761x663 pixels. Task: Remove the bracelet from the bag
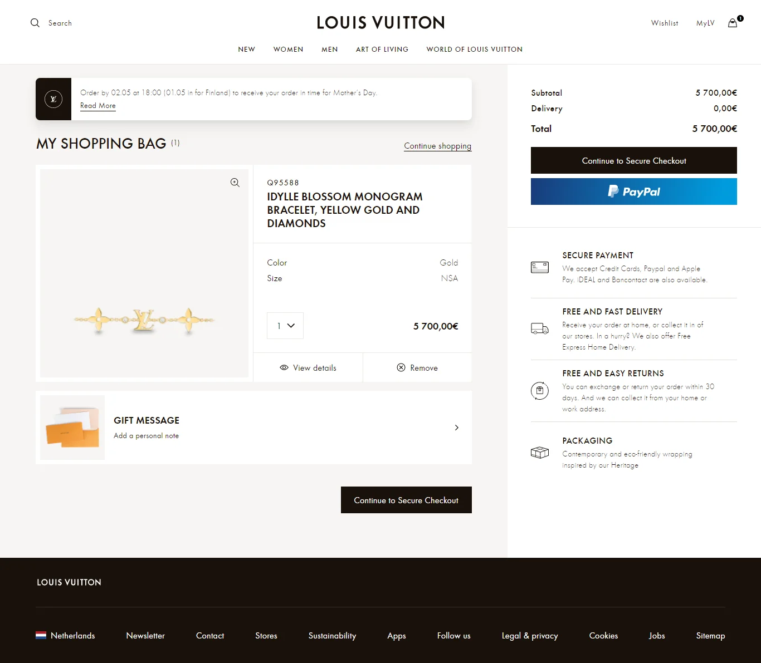click(x=417, y=368)
